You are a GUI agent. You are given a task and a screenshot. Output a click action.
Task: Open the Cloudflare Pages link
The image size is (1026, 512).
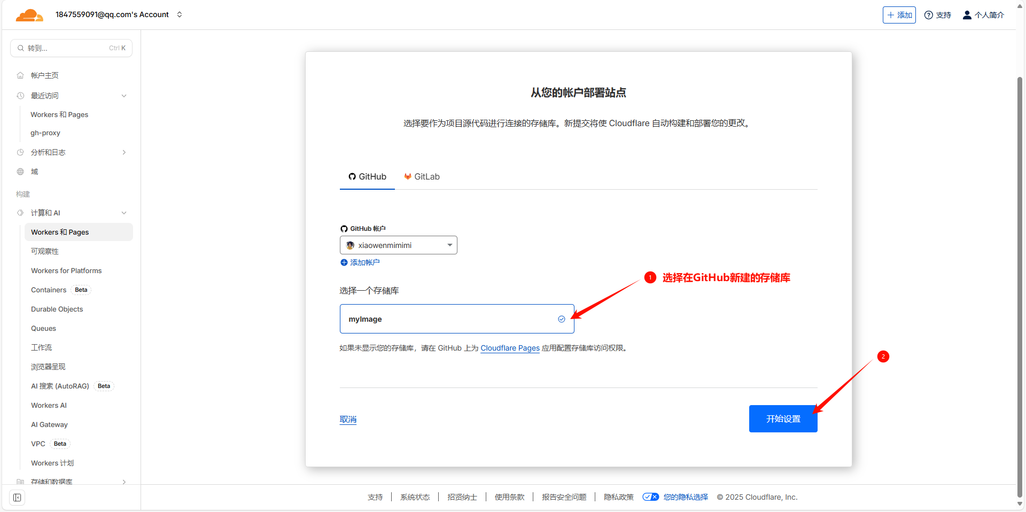click(510, 348)
